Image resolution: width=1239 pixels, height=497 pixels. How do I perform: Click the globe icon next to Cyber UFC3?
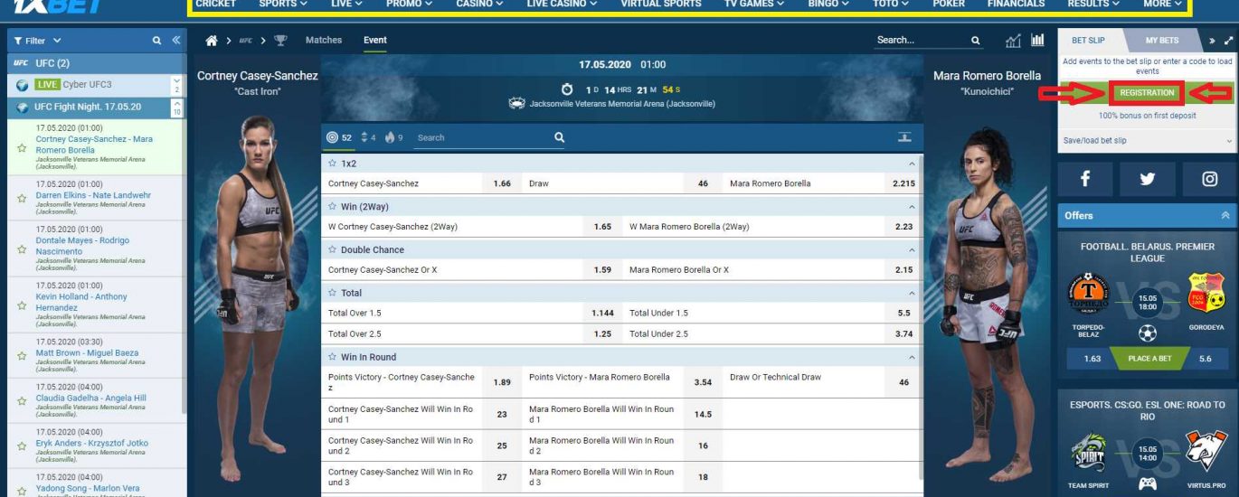(x=22, y=85)
